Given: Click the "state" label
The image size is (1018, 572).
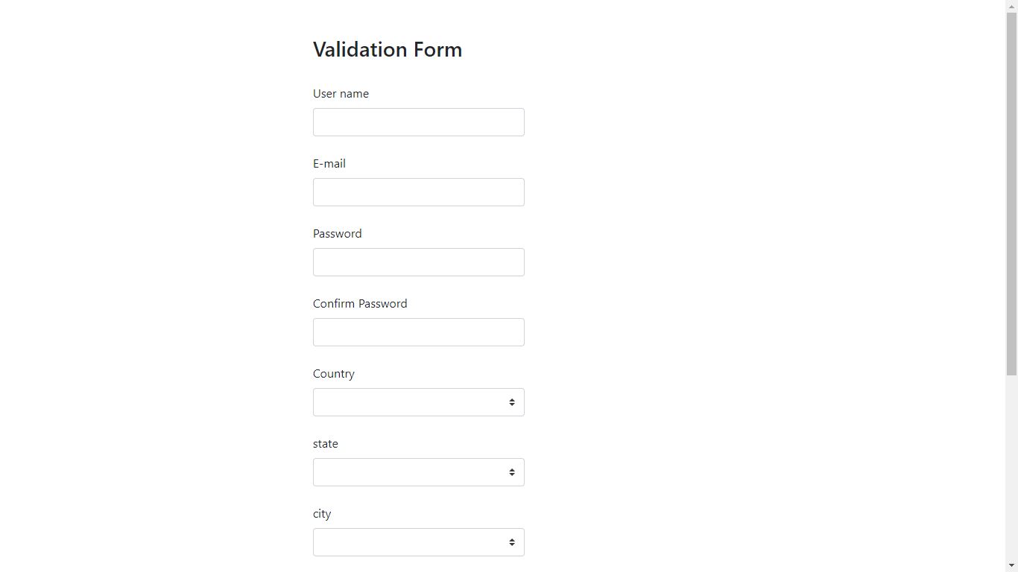Looking at the screenshot, I should tap(326, 444).
